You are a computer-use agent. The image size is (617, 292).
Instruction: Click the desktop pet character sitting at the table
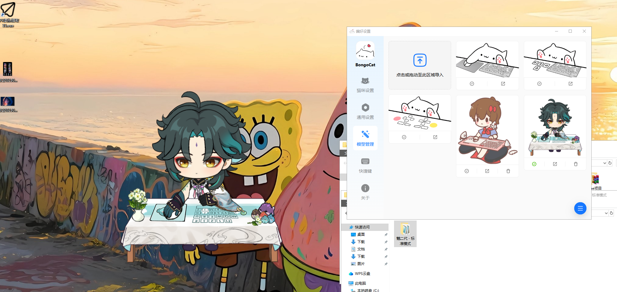click(202, 177)
